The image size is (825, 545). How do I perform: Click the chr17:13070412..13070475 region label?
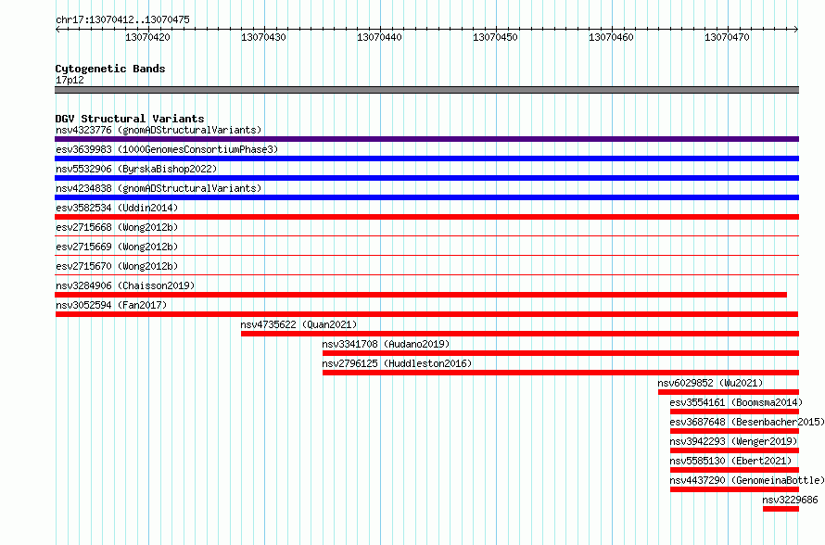coord(122,19)
